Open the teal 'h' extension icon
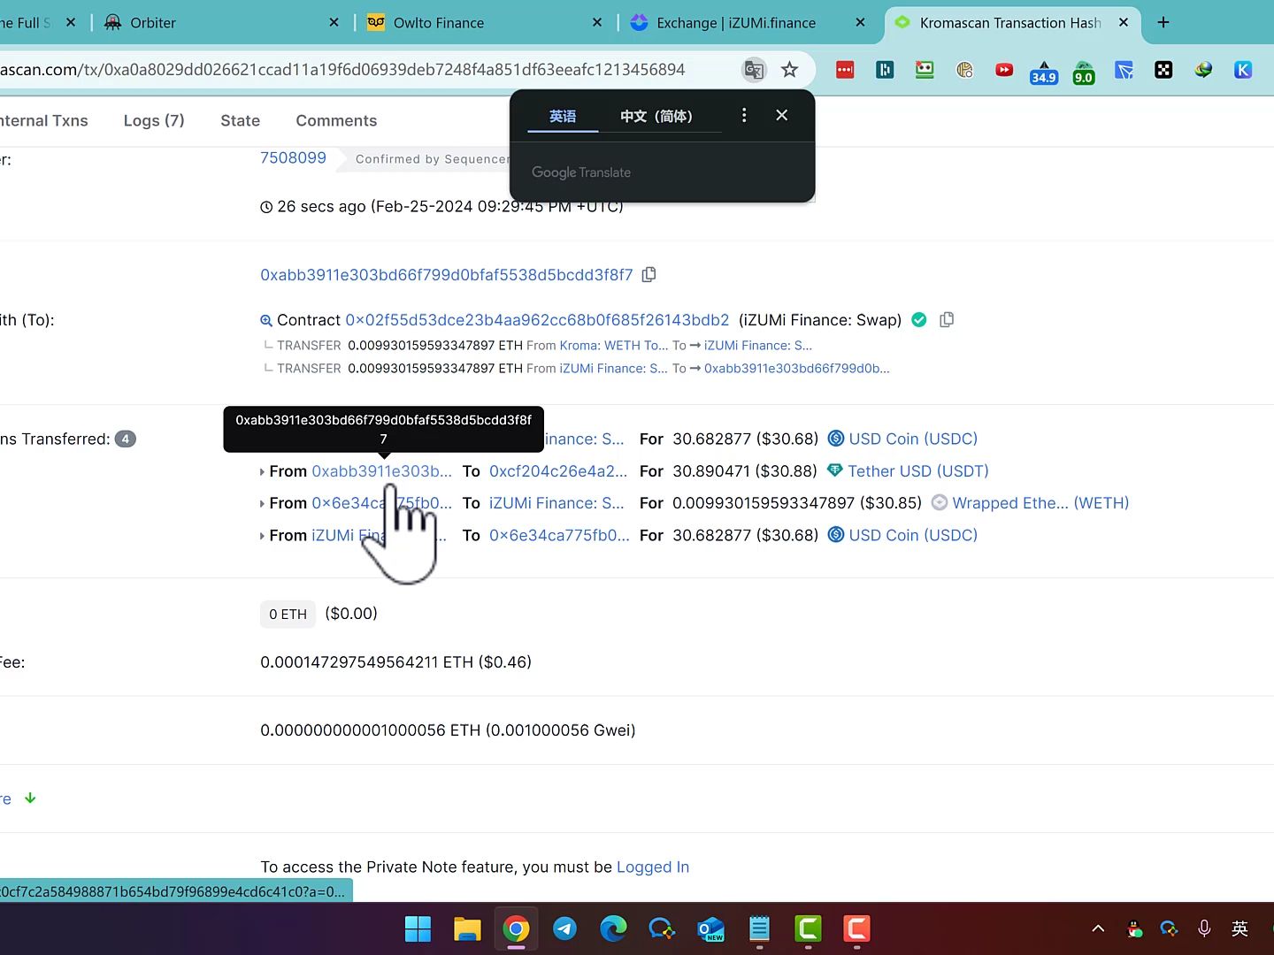This screenshot has width=1274, height=955. point(885,70)
